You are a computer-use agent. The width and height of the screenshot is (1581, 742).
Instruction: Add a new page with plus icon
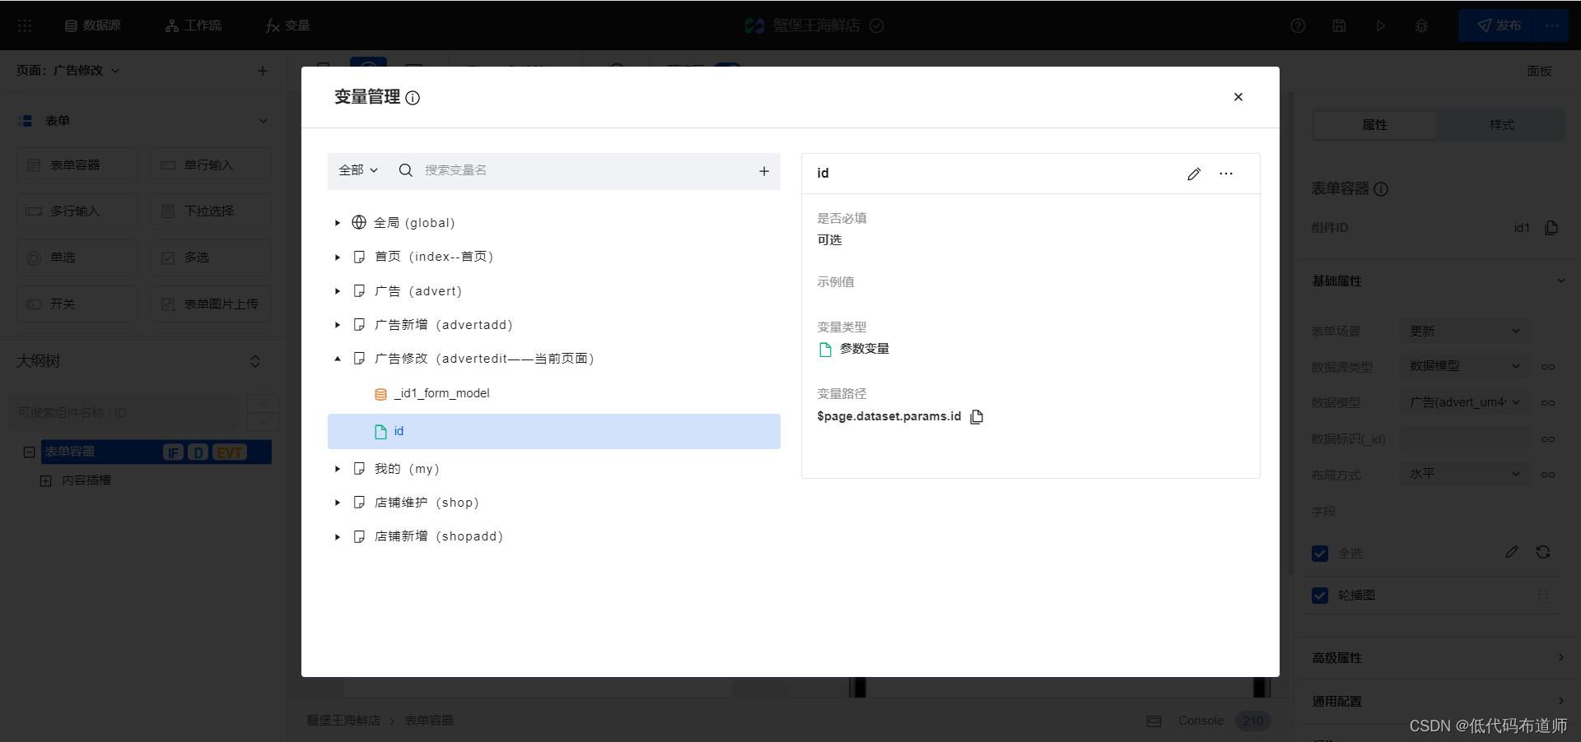click(263, 71)
